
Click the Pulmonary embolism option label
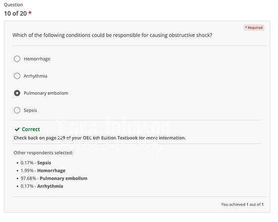click(x=46, y=93)
